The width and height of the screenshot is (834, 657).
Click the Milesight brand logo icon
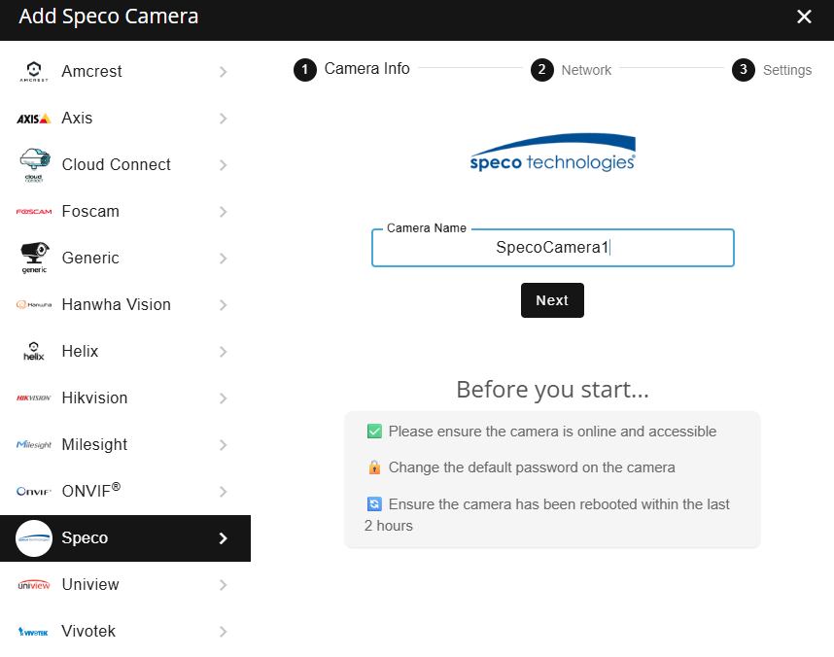(34, 445)
